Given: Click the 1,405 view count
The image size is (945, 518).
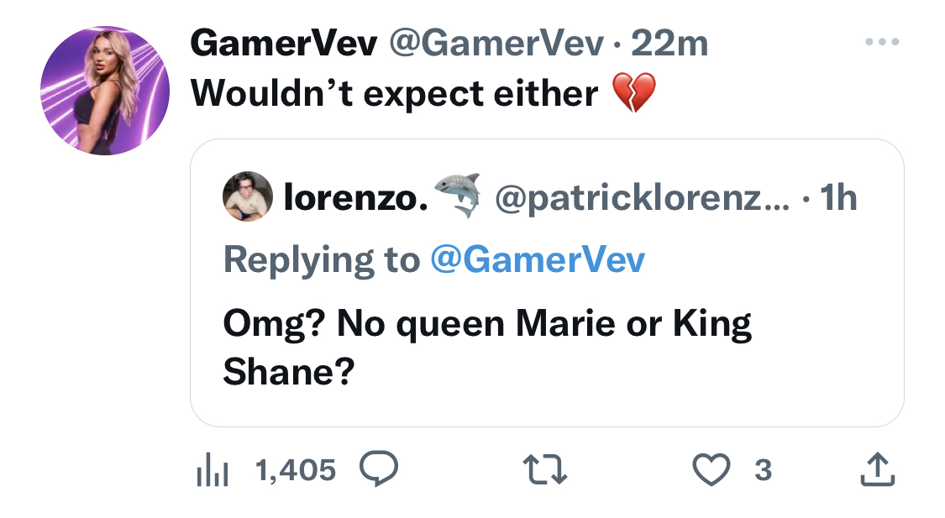Looking at the screenshot, I should click(296, 470).
